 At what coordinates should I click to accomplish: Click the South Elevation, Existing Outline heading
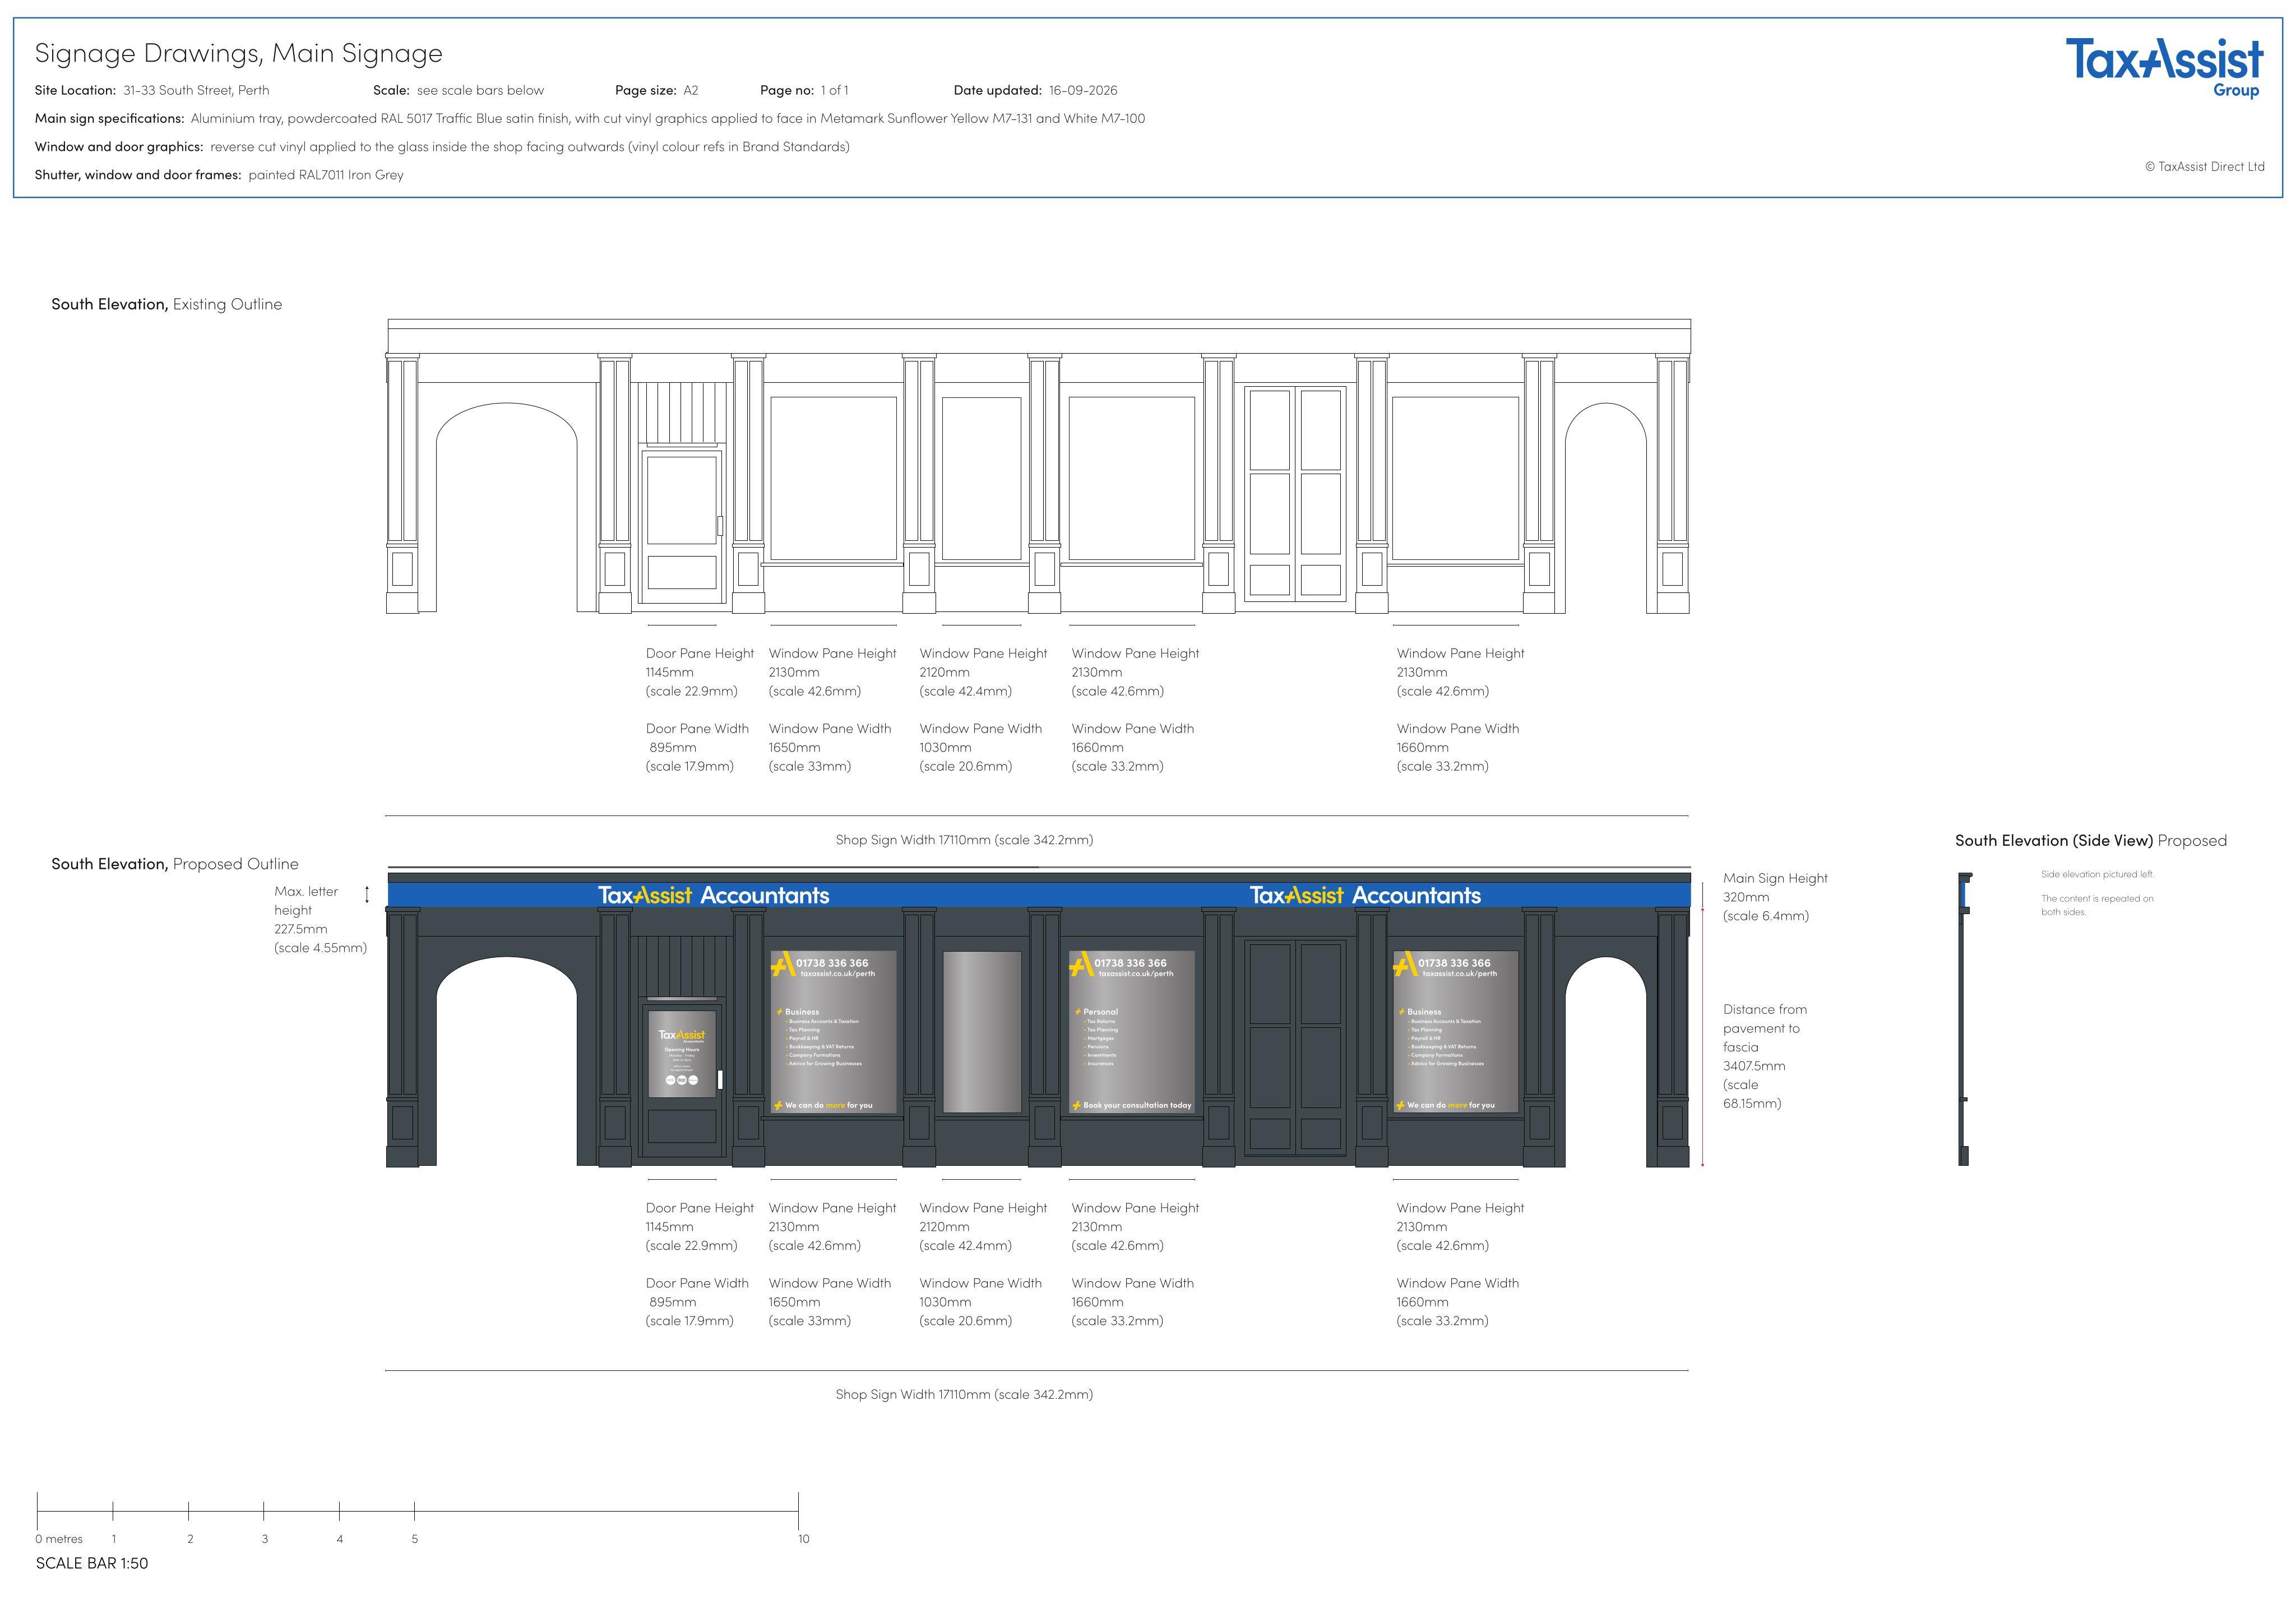tap(167, 304)
